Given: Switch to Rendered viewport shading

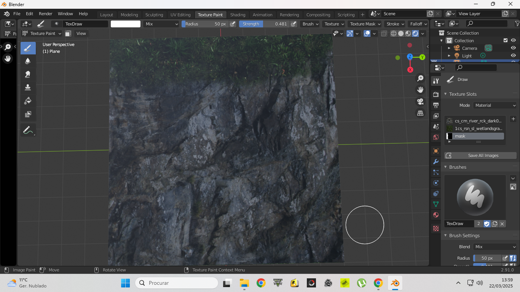Looking at the screenshot, I should click(415, 33).
